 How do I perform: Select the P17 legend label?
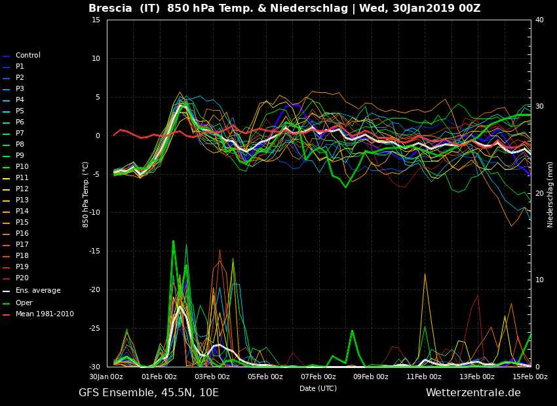(22, 245)
